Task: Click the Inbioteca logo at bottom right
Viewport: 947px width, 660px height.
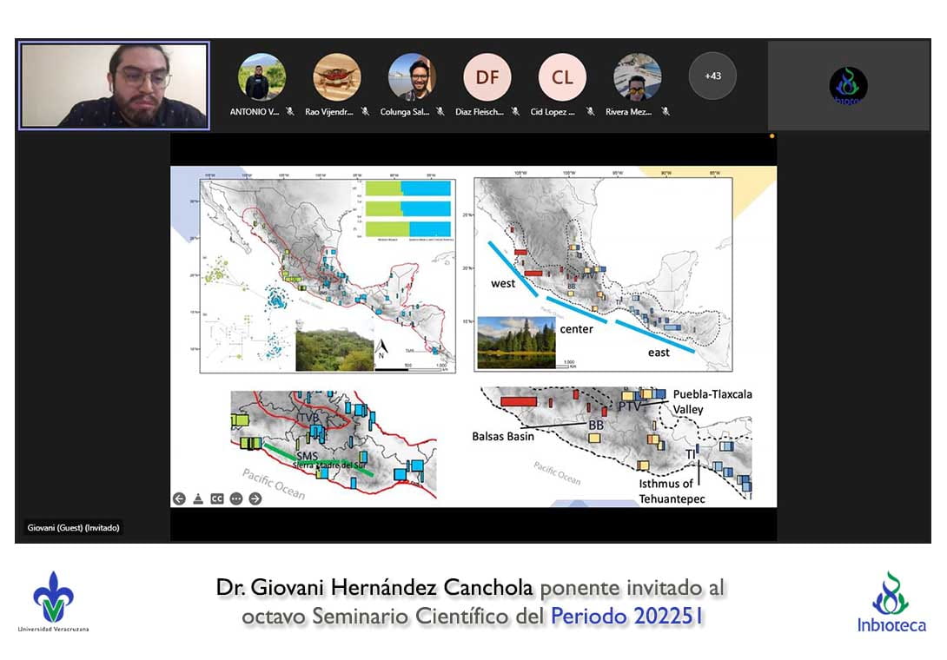Action: [891, 602]
